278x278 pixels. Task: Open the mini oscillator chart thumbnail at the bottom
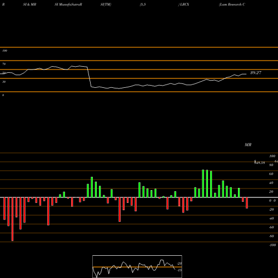tap(137, 266)
